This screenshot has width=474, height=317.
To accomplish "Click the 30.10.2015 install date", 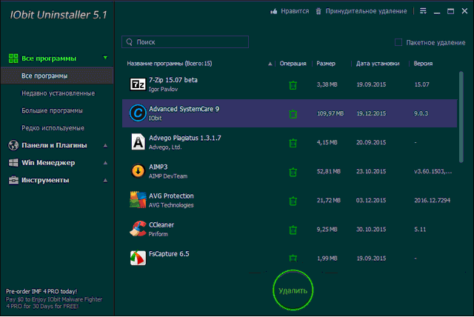I will click(371, 230).
